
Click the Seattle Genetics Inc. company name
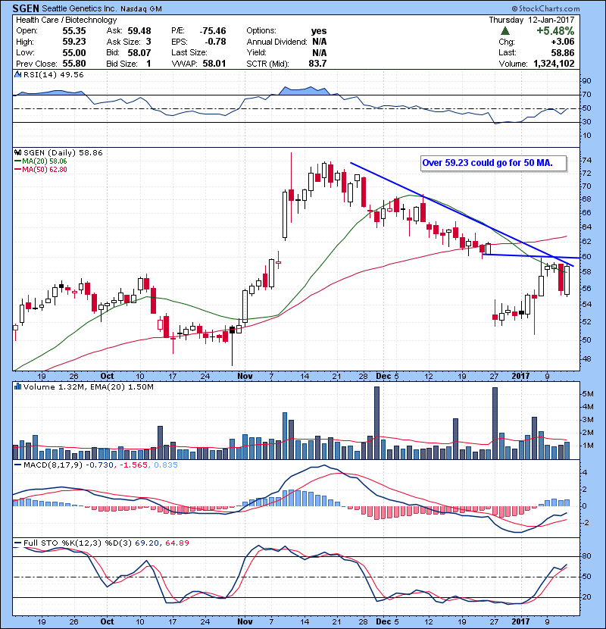80,8
